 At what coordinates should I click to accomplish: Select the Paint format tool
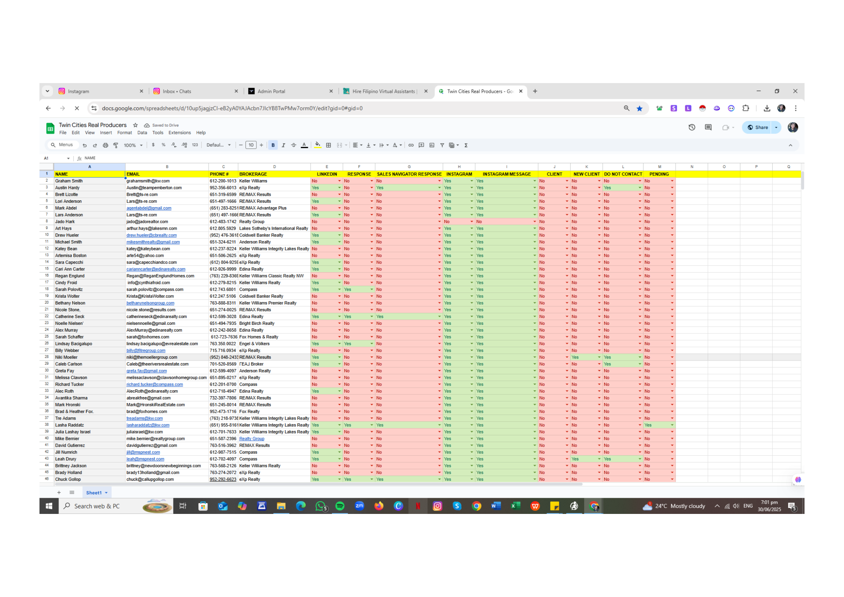pos(116,145)
